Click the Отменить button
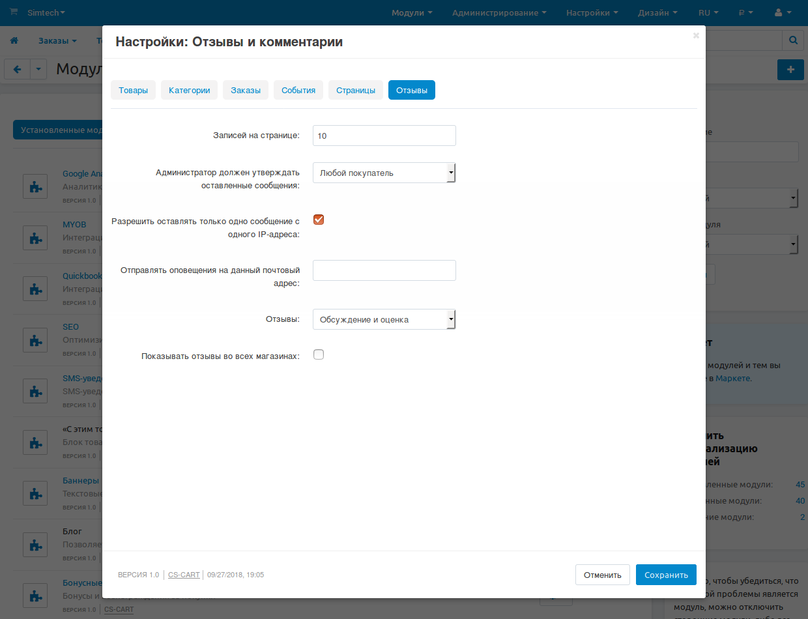808x619 pixels. pyautogui.click(x=602, y=575)
